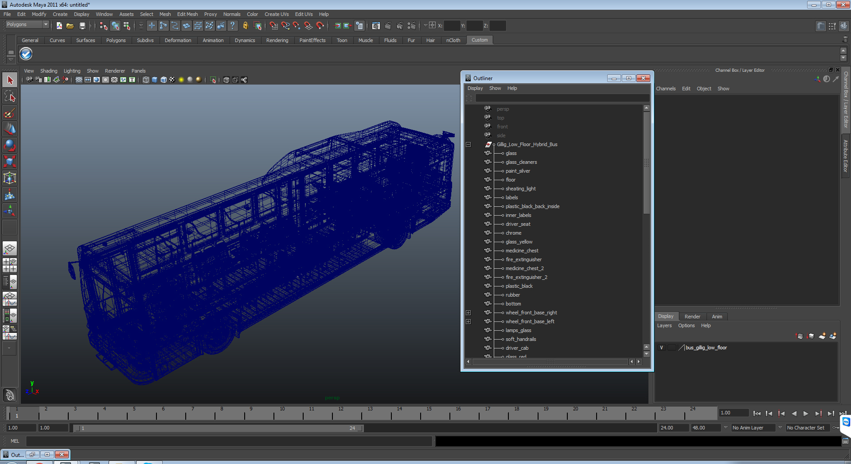851x464 pixels.
Task: Open a scene with folder icon
Action: [70, 26]
